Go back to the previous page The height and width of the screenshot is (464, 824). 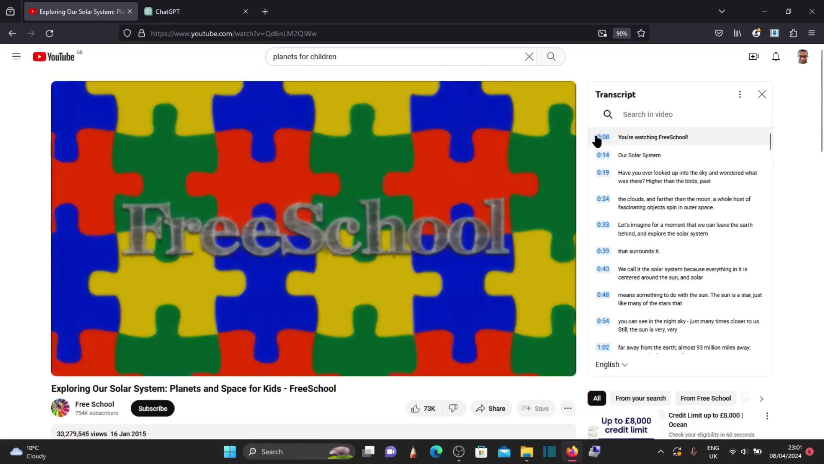[12, 34]
